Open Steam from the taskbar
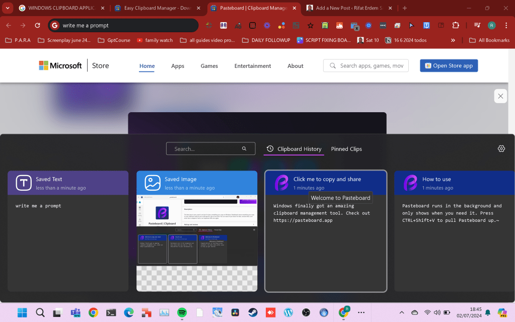Viewport: 515px width, 322px height. (253, 312)
